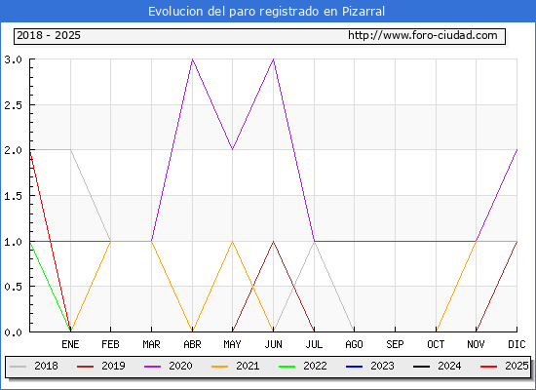Viewport: 536px width, 390px height.
Task: Select the '2019' legend label
Action: [x=113, y=366]
